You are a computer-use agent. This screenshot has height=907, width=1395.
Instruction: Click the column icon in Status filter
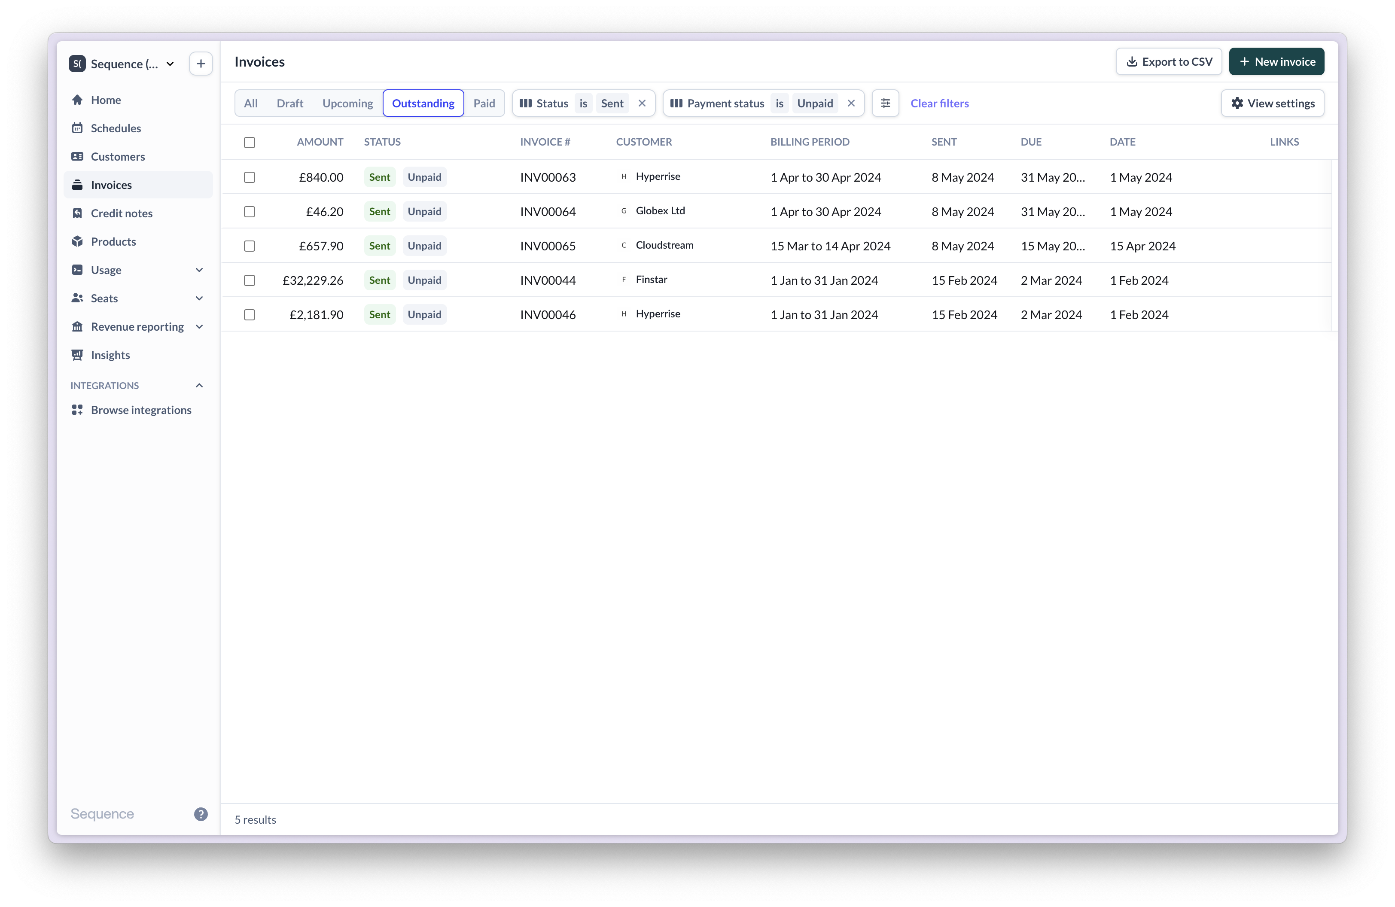coord(526,103)
